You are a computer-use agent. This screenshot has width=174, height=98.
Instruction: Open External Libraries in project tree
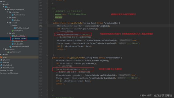click(x=7, y=70)
